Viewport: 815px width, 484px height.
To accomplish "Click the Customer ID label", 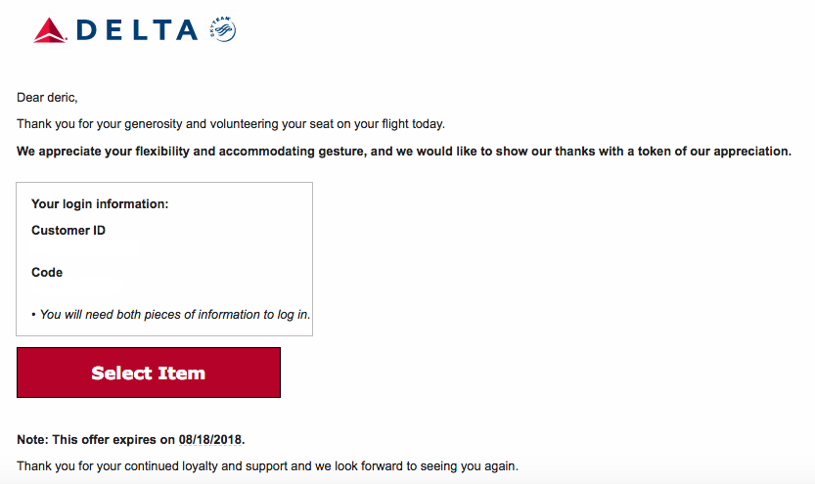I will (x=68, y=230).
